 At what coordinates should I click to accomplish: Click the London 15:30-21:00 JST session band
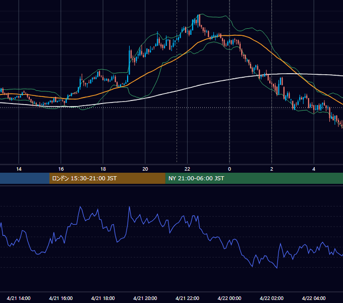(x=107, y=178)
